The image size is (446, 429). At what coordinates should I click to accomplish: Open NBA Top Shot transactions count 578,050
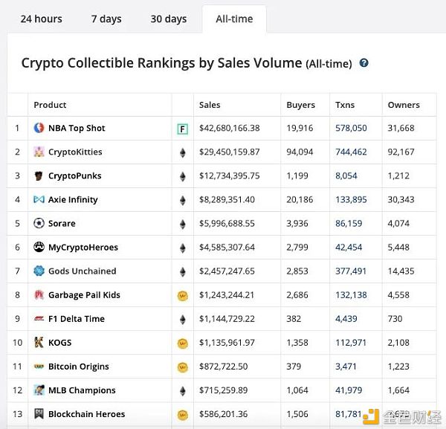pos(351,128)
